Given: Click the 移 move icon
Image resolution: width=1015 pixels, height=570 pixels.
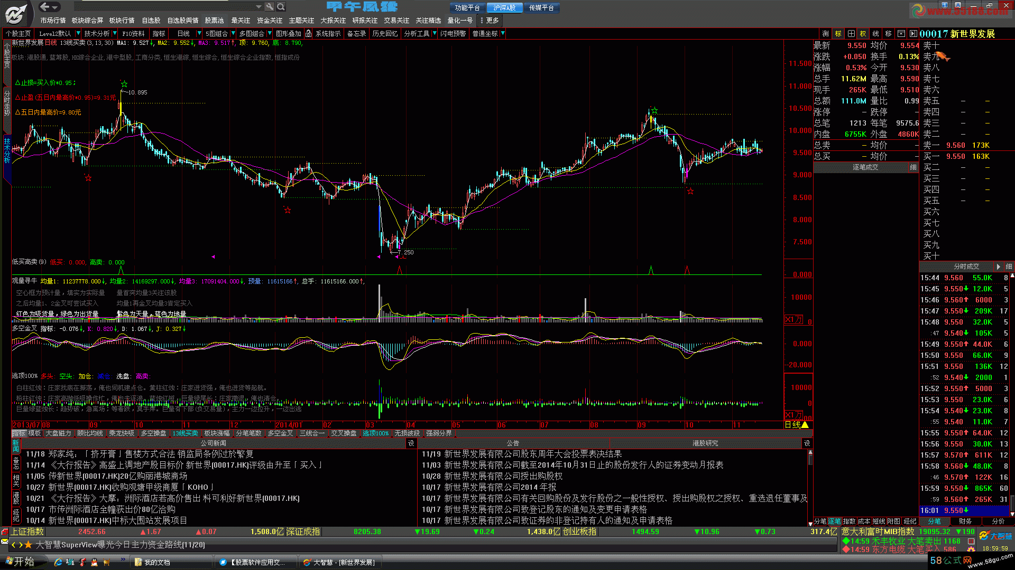Looking at the screenshot, I should click(888, 33).
